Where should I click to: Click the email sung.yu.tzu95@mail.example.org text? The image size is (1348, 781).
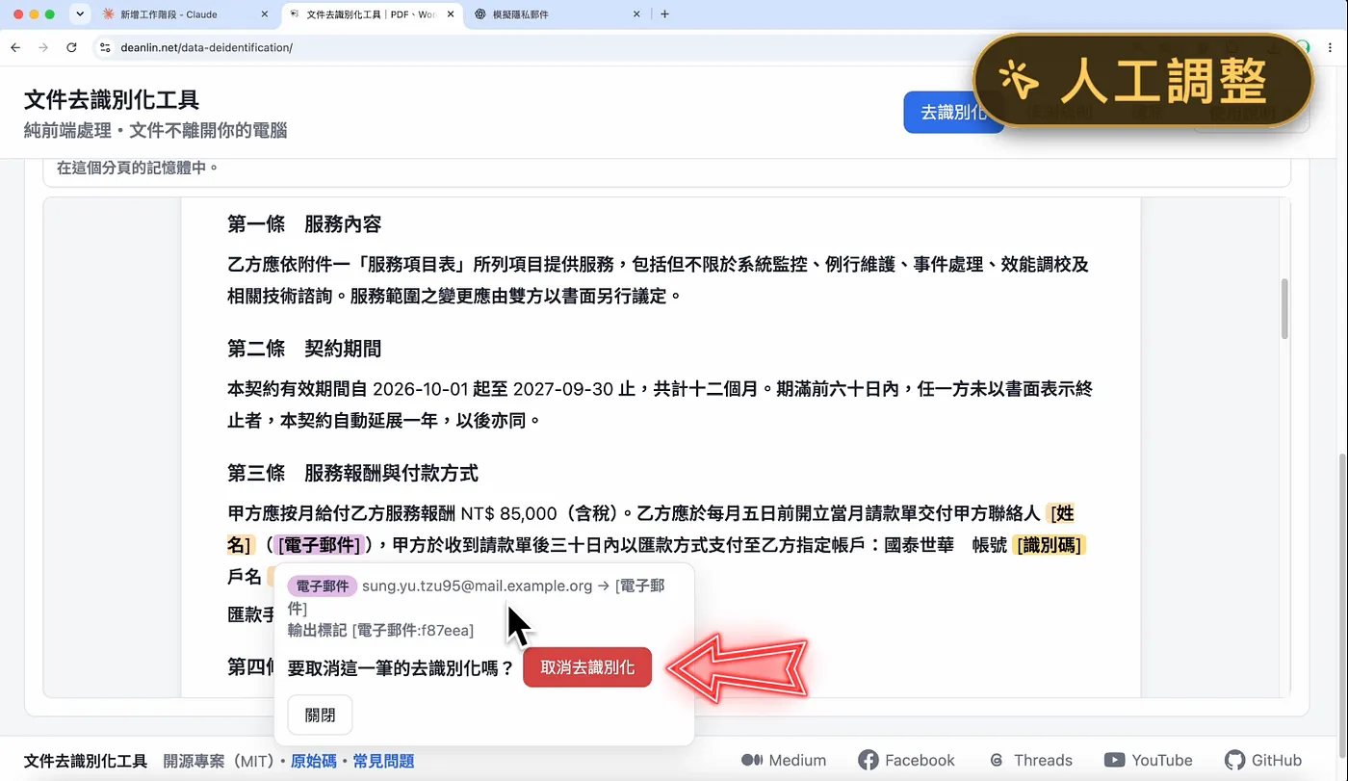[x=478, y=586]
